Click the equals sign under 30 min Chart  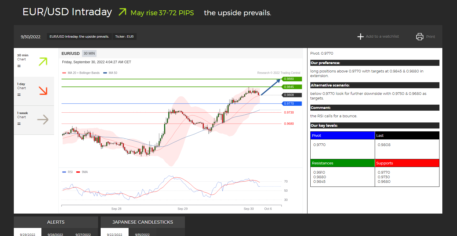pos(19,66)
